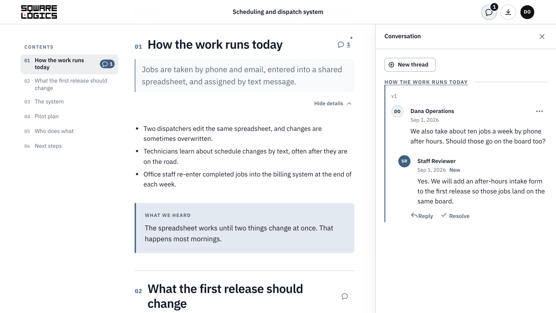Click the Staff Reviewer name
The height and width of the screenshot is (313, 556).
436,161
